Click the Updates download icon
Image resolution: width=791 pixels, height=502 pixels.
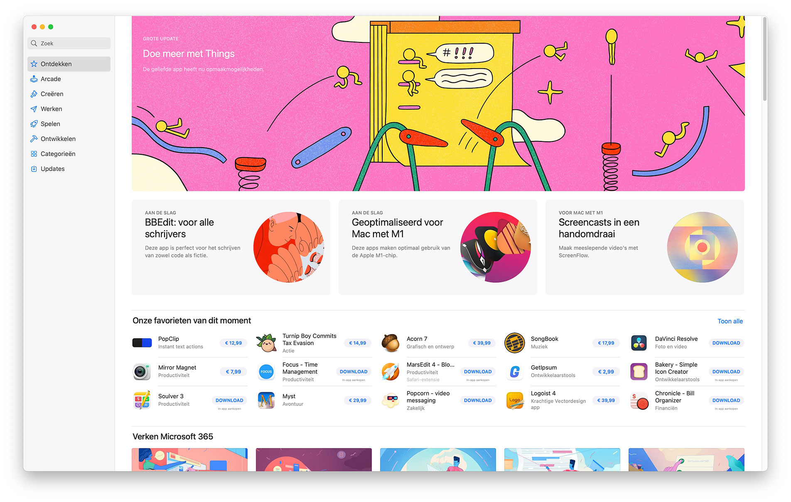[x=34, y=169]
